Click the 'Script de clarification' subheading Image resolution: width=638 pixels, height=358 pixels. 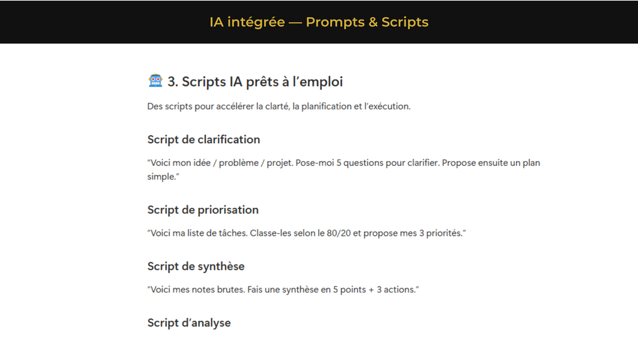click(x=203, y=139)
